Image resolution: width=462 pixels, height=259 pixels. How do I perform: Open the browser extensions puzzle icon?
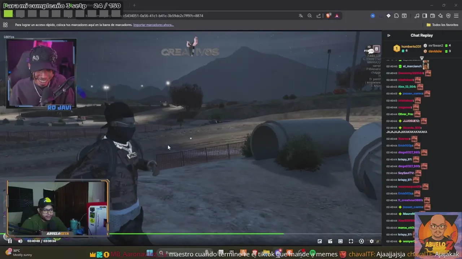click(396, 16)
